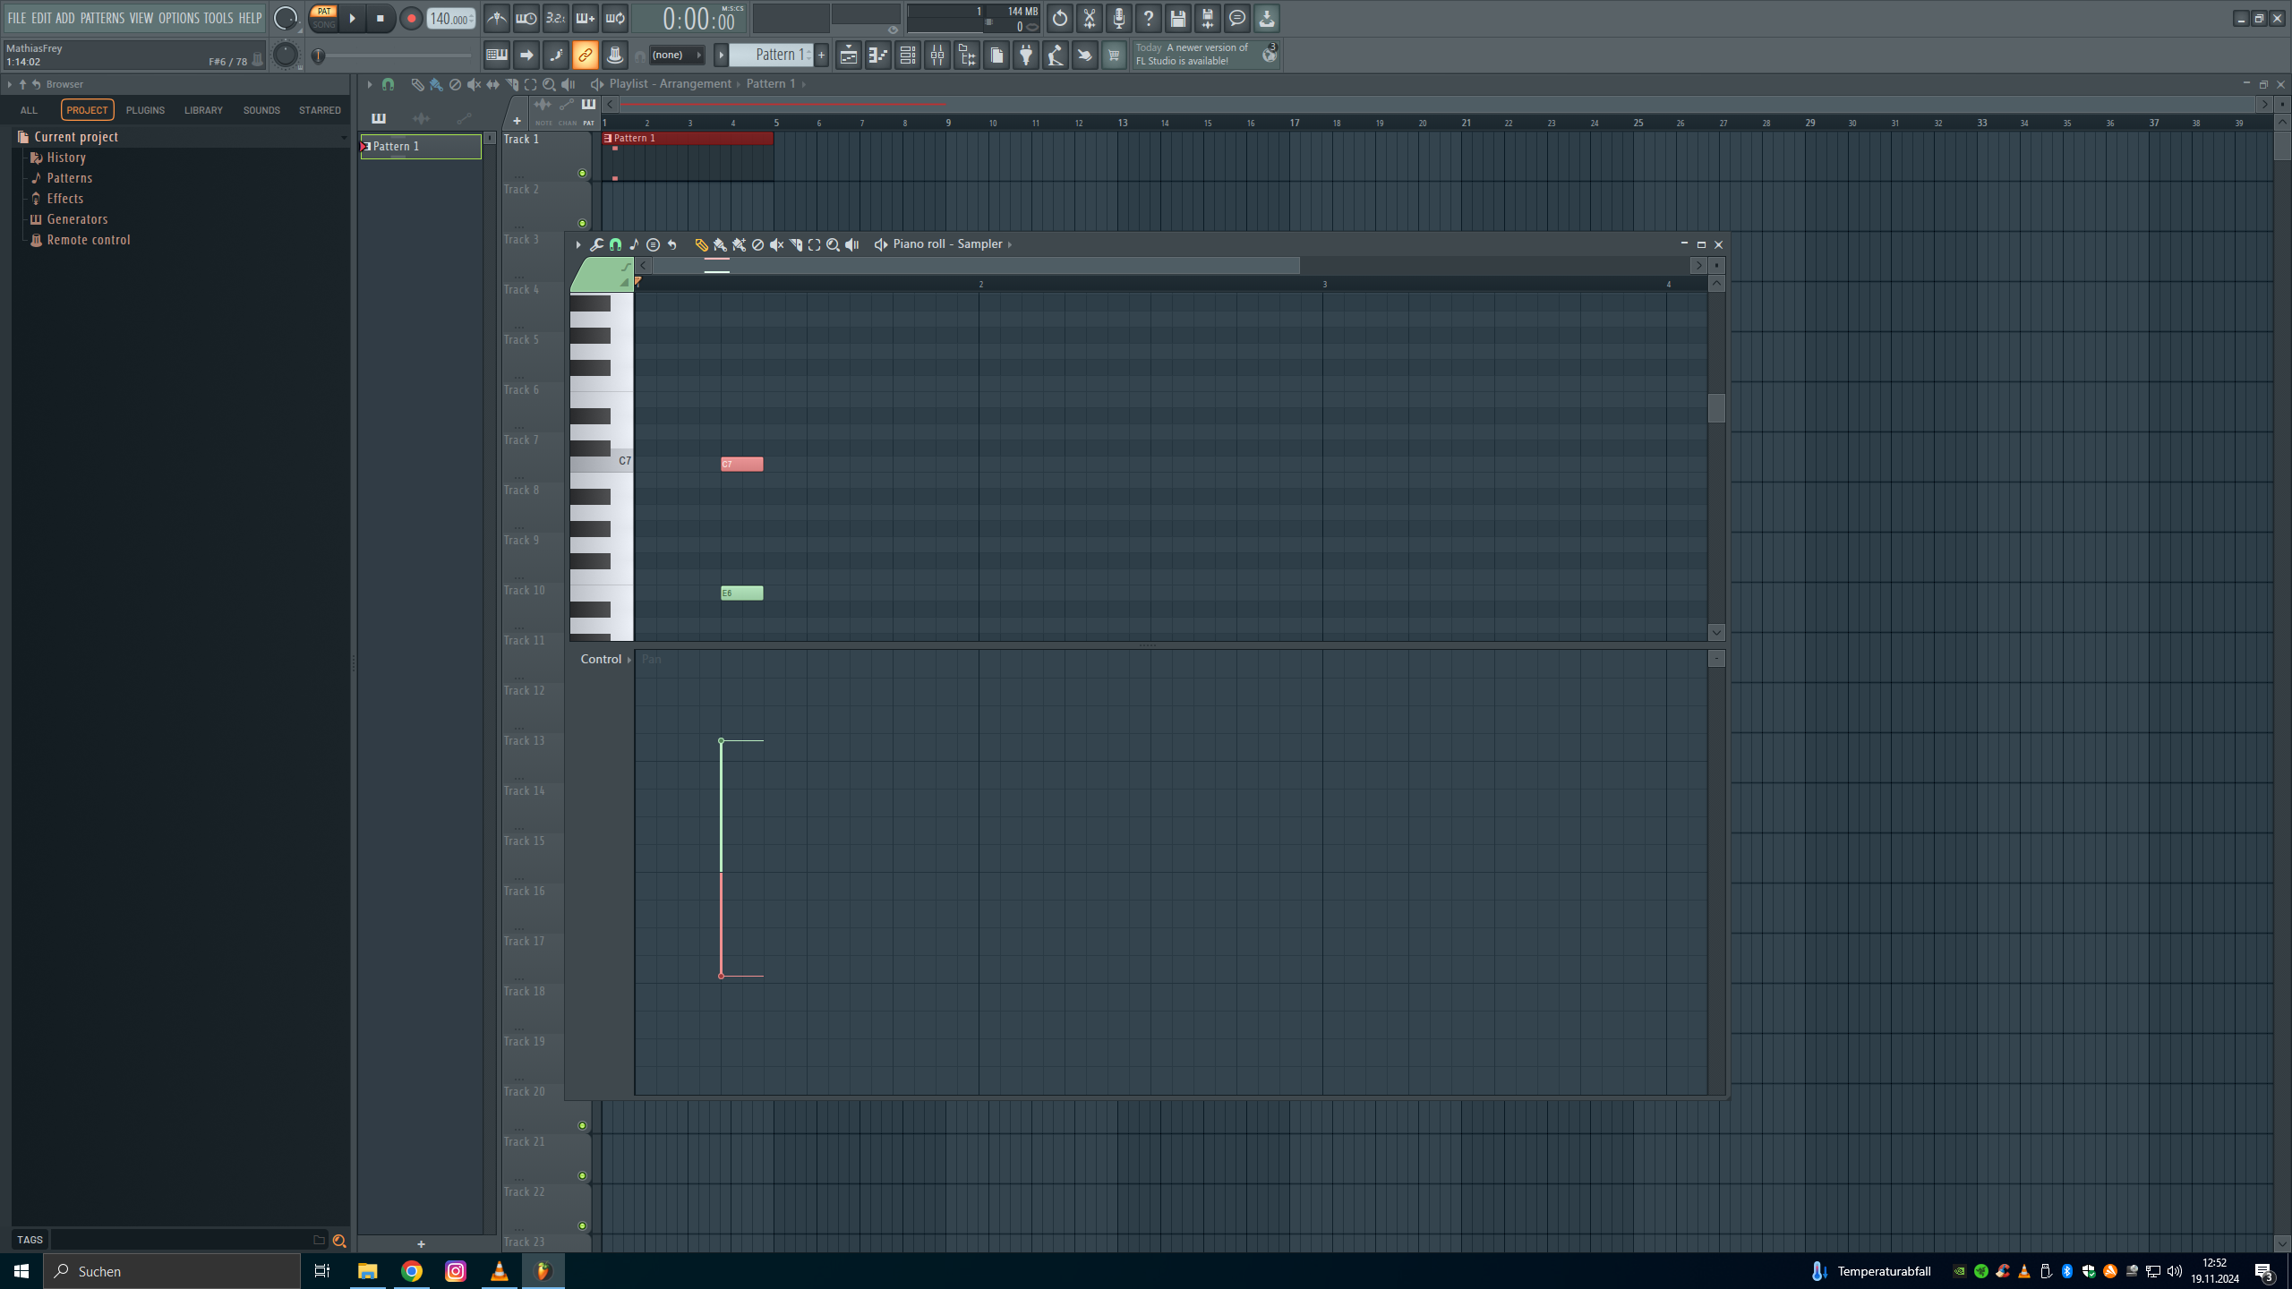This screenshot has width=2292, height=1289.
Task: Switch to the PLUGINS browser tab
Action: click(x=145, y=110)
